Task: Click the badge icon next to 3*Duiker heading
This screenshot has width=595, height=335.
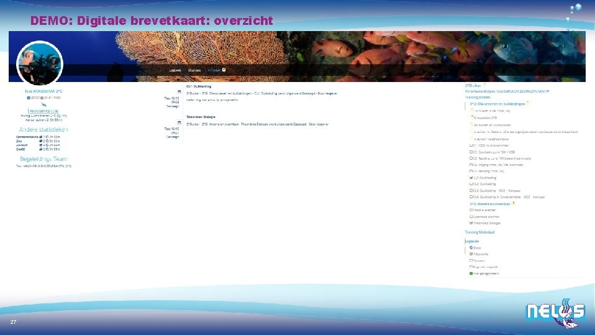Action: (x=484, y=85)
